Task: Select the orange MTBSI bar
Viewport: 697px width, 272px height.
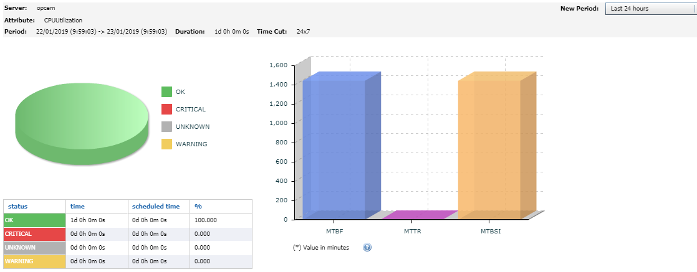Action: coord(489,148)
